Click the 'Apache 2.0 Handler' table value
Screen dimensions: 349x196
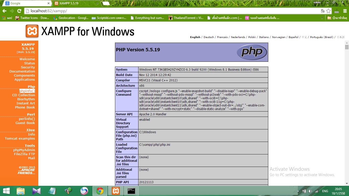point(203,114)
